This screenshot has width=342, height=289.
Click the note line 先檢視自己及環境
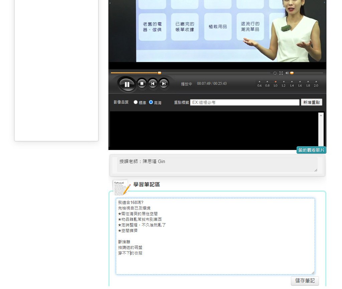coord(134,208)
